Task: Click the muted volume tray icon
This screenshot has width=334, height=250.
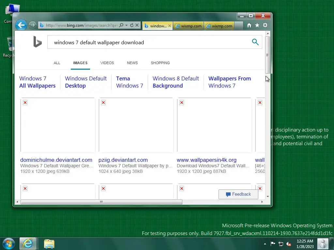Action: tap(289, 244)
